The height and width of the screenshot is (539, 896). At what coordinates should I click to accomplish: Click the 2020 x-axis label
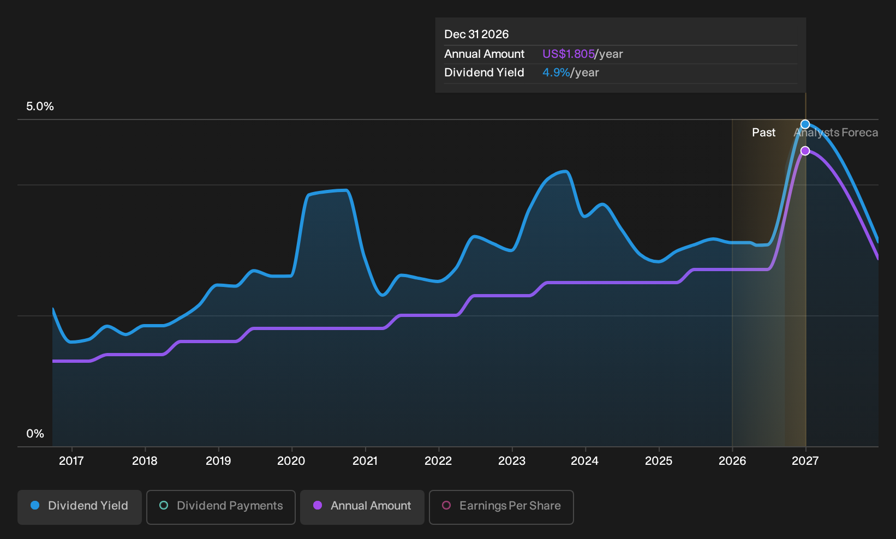[x=291, y=461]
